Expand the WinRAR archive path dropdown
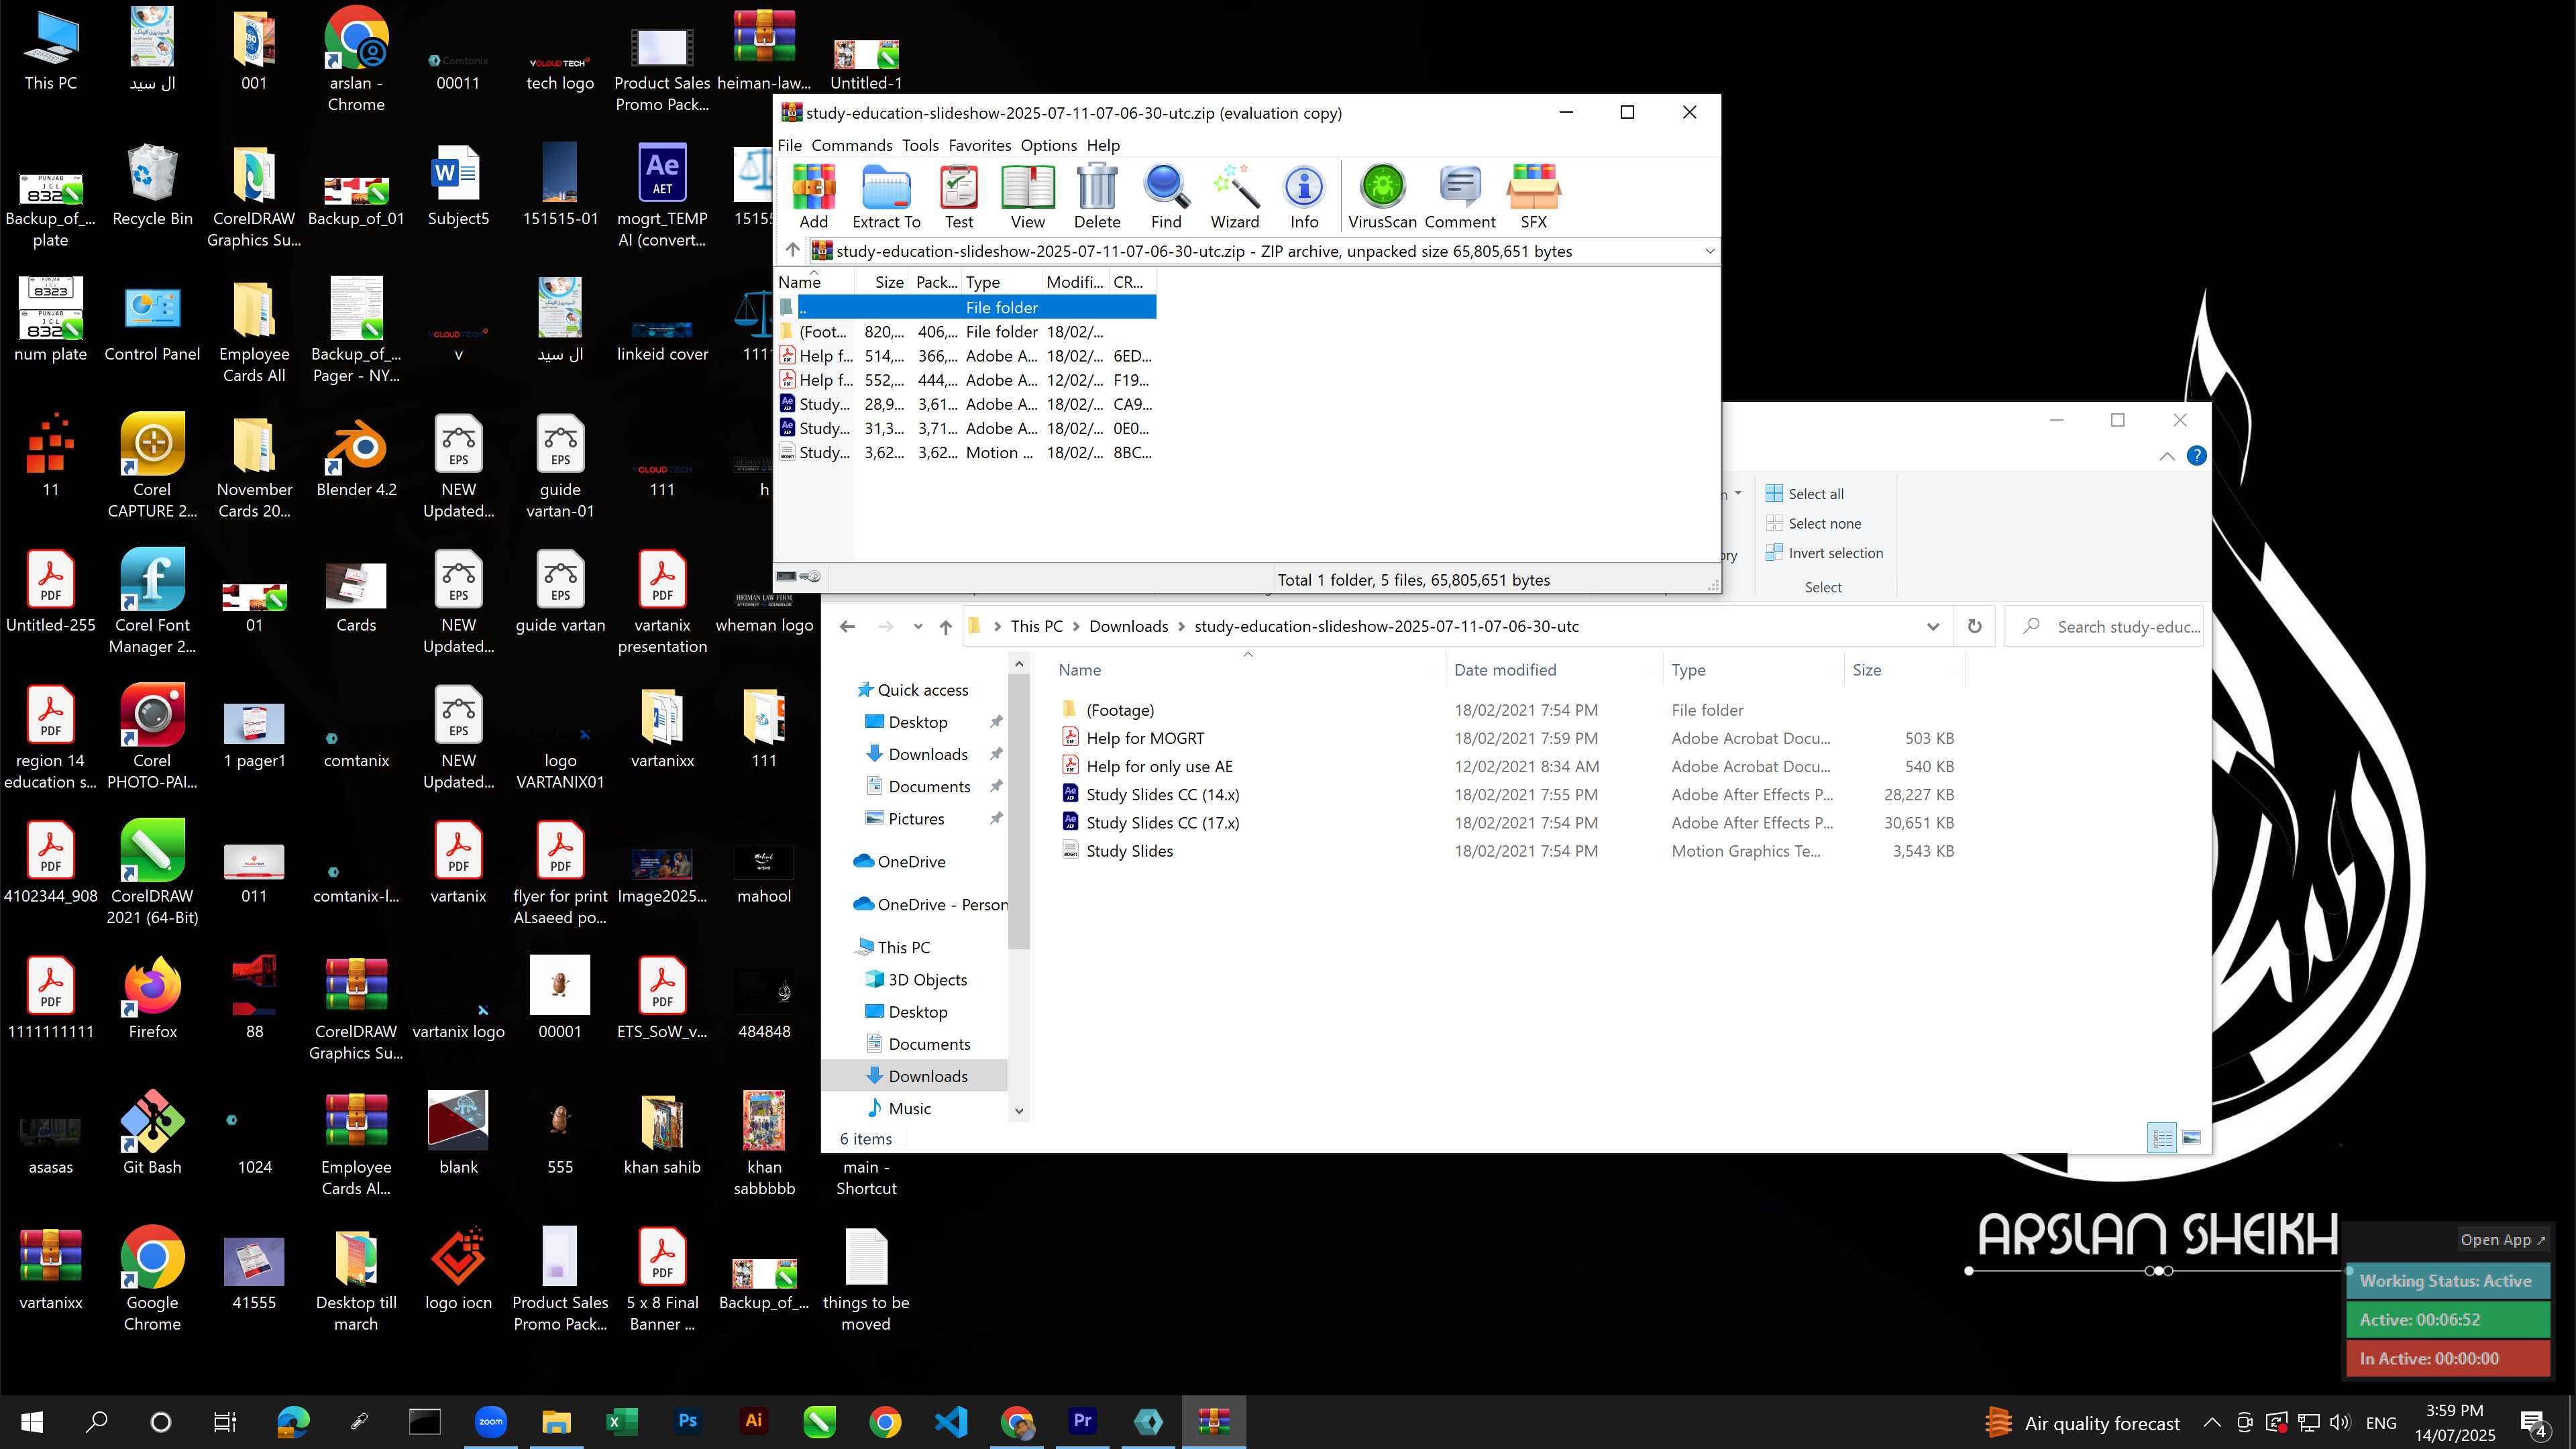2576x1449 pixels. (1709, 251)
